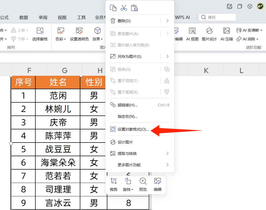The width and height of the screenshot is (266, 210).
Task: Select column G header
Action: coord(65,70)
